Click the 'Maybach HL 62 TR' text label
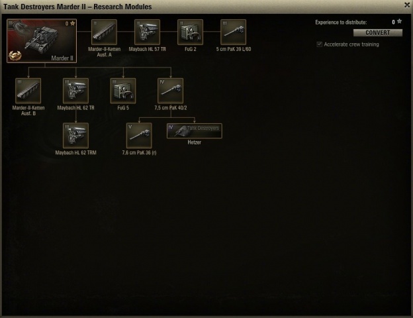Screen dimensions: 413x318 pyautogui.click(x=76, y=108)
